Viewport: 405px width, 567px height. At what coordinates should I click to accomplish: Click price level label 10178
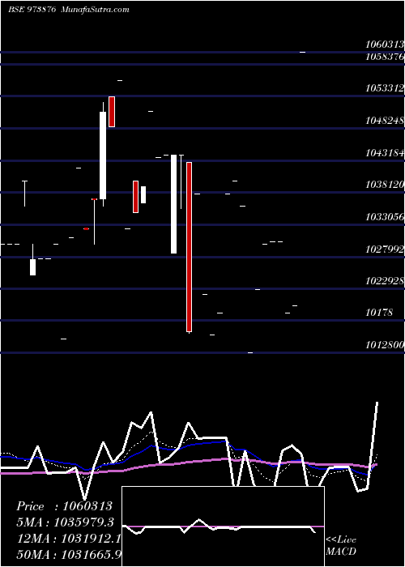point(379,313)
